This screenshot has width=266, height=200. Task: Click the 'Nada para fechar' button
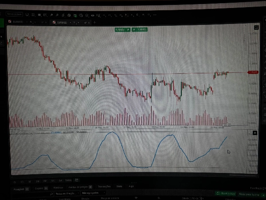[x=249, y=194]
